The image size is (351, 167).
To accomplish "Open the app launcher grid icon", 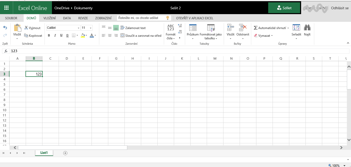I will point(7,8).
